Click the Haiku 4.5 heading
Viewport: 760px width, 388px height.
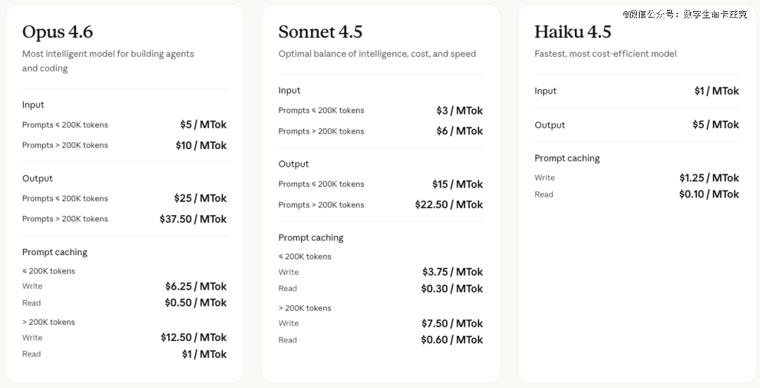point(573,32)
